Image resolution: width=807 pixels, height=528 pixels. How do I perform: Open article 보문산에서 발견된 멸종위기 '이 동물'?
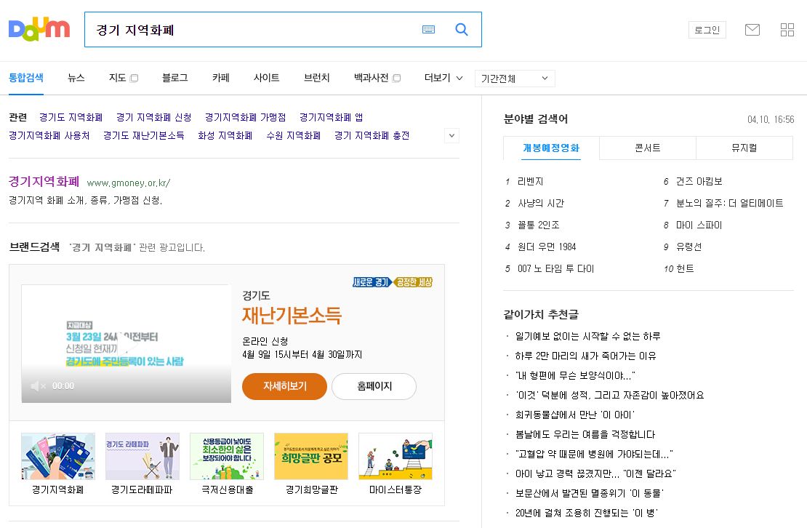590,493
